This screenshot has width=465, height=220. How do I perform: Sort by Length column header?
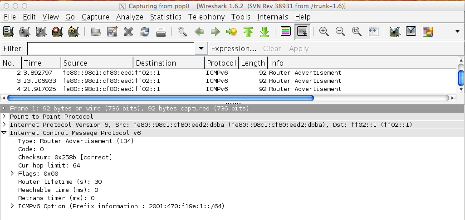(253, 63)
